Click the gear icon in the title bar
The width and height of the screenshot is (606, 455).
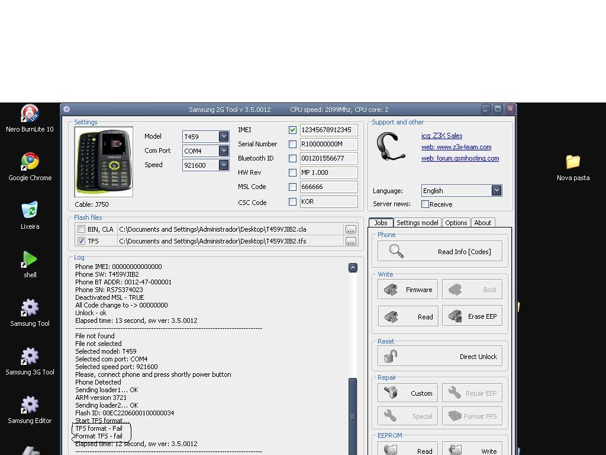click(x=66, y=110)
